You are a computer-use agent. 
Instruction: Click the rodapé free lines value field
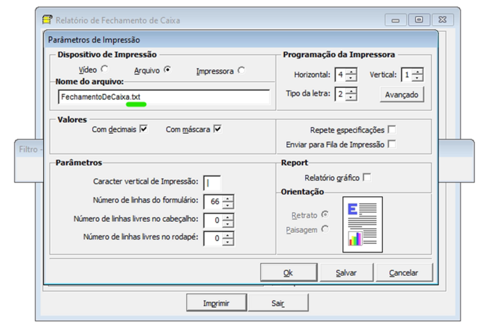tap(213, 238)
